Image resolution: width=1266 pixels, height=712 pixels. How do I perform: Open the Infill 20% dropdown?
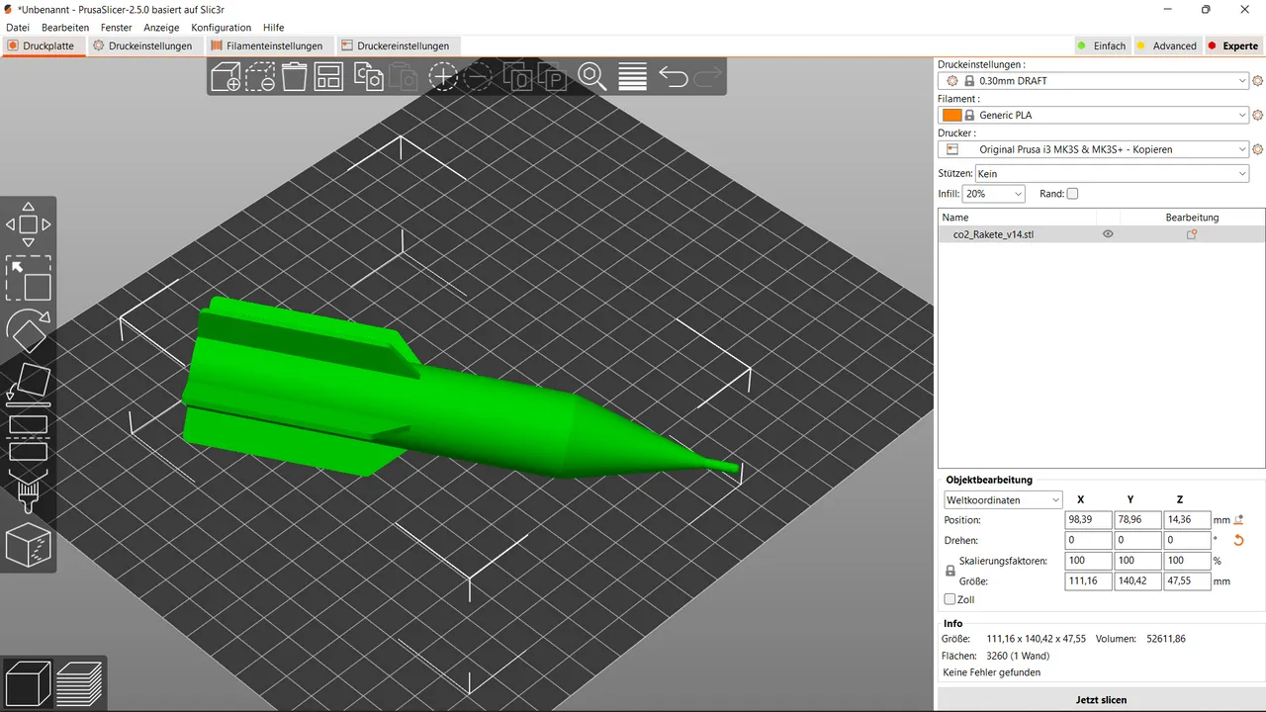click(994, 194)
